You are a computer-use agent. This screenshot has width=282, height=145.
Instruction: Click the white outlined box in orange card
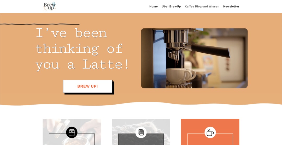point(210,139)
